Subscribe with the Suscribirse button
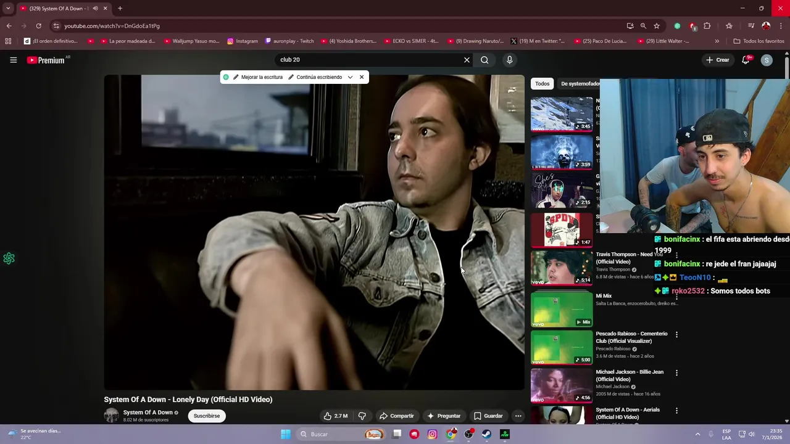790x444 pixels. (x=207, y=416)
